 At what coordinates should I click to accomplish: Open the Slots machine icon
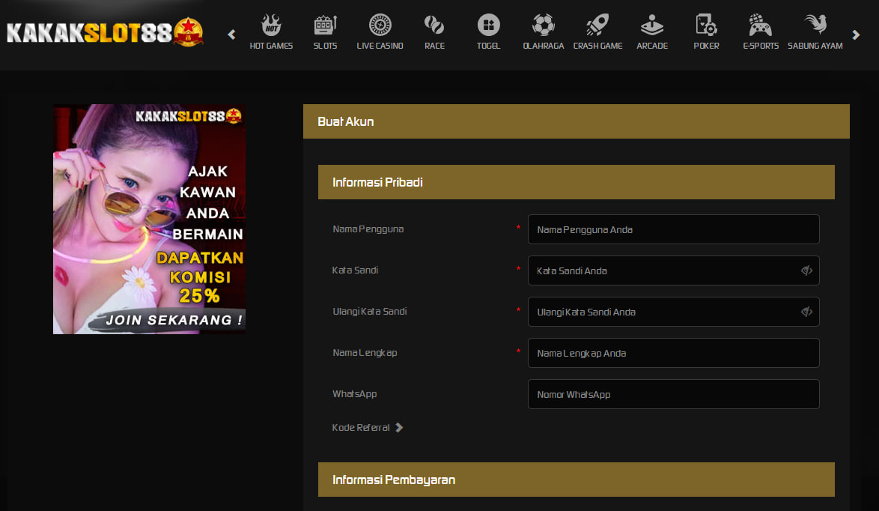click(x=325, y=25)
